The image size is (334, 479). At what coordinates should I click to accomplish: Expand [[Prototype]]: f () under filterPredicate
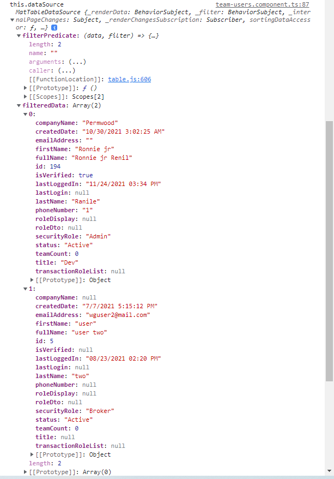26,88
